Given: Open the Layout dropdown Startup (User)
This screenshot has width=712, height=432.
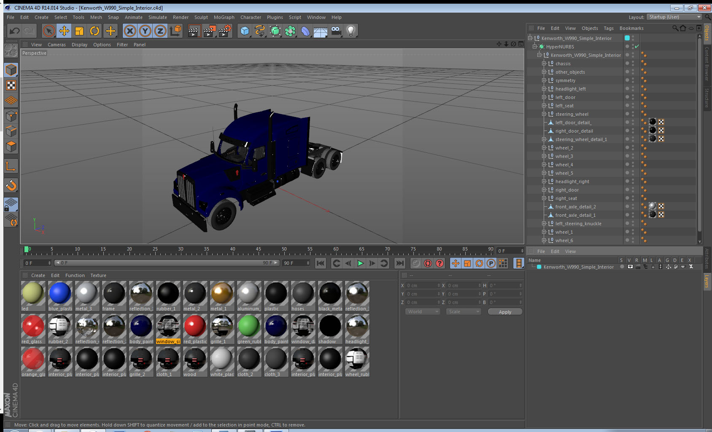Looking at the screenshot, I should click(675, 17).
